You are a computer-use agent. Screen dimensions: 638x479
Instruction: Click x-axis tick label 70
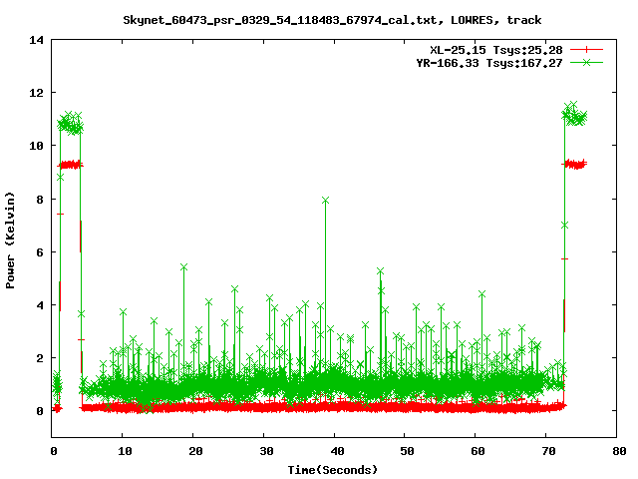[x=549, y=451]
